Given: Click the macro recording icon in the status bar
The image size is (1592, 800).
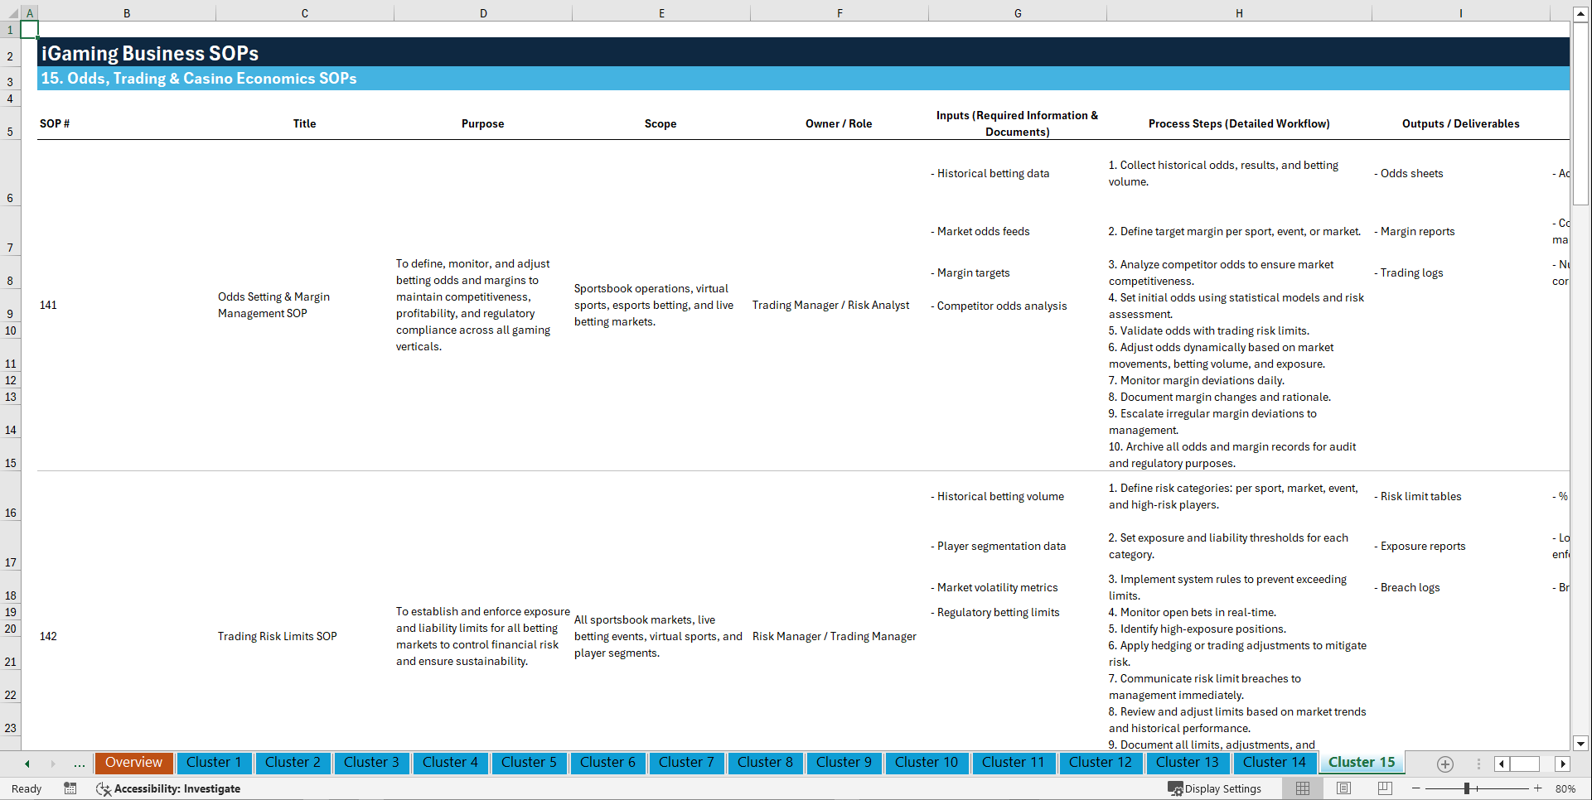Looking at the screenshot, I should coord(70,788).
